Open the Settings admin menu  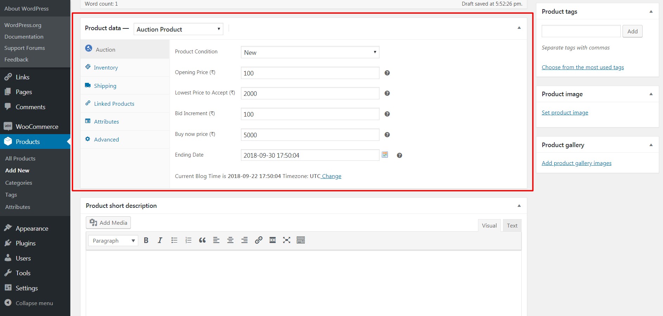(x=35, y=288)
